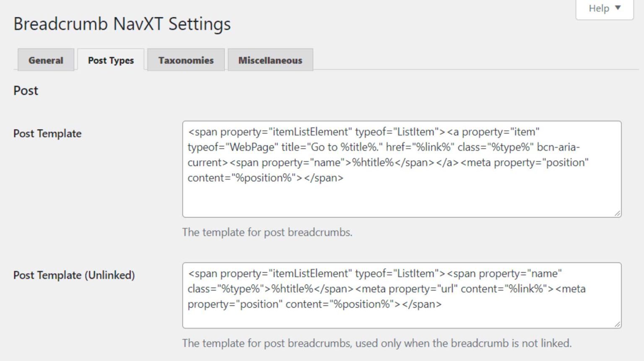Switch to the General tab
This screenshot has width=644, height=361.
click(x=45, y=60)
